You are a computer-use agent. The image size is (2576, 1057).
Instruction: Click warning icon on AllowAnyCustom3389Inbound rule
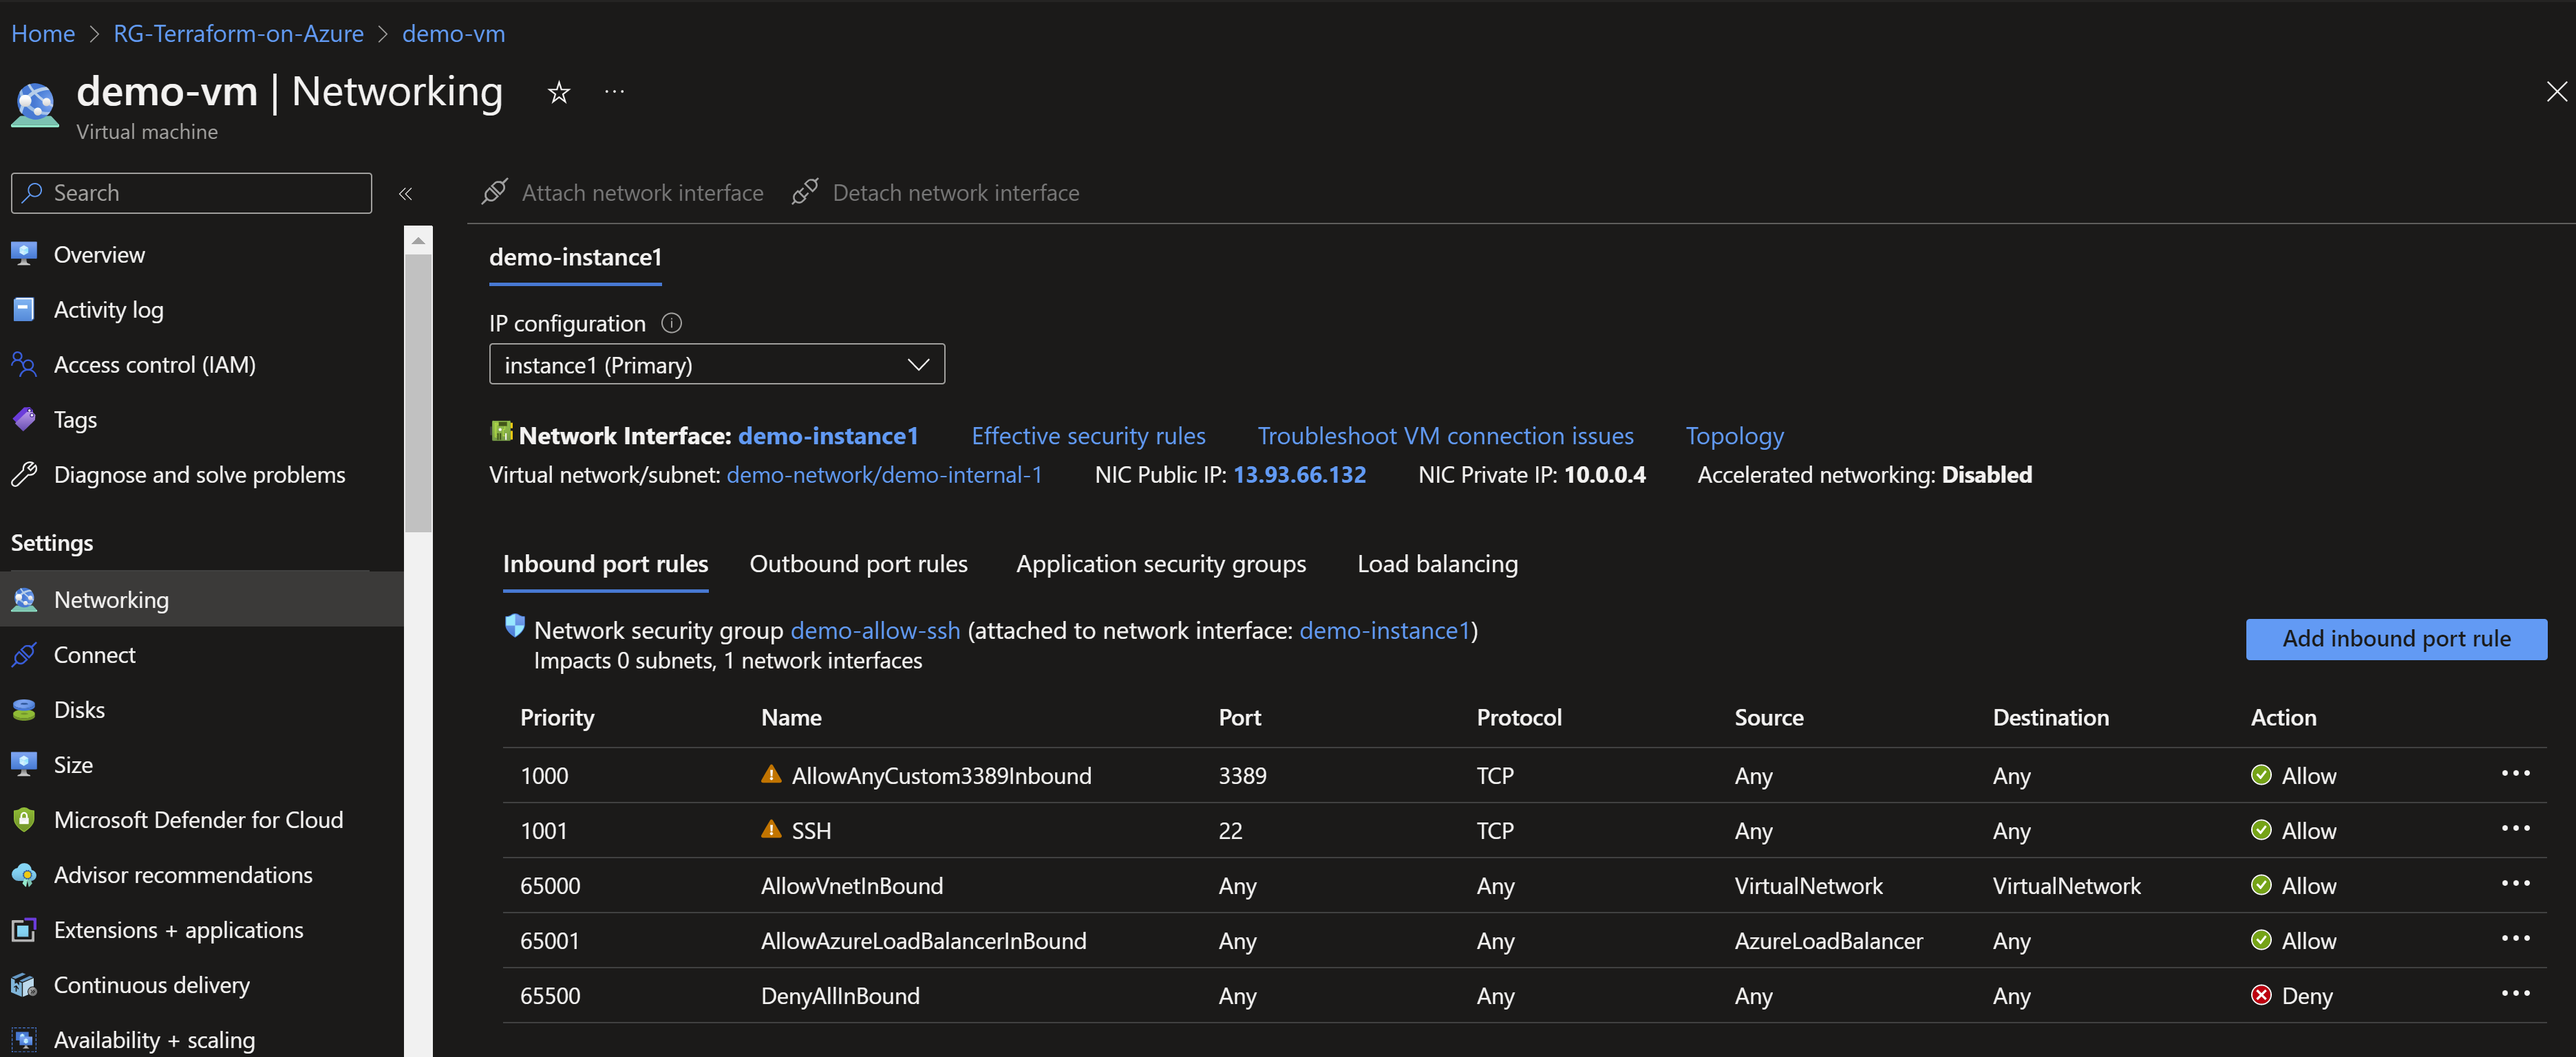pyautogui.click(x=771, y=774)
